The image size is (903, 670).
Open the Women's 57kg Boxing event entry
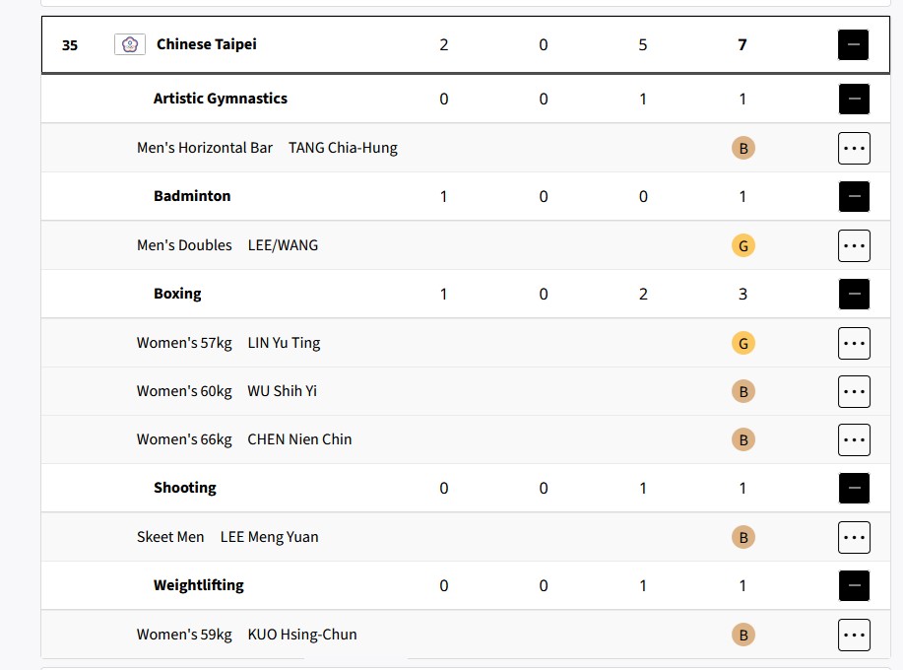(184, 342)
